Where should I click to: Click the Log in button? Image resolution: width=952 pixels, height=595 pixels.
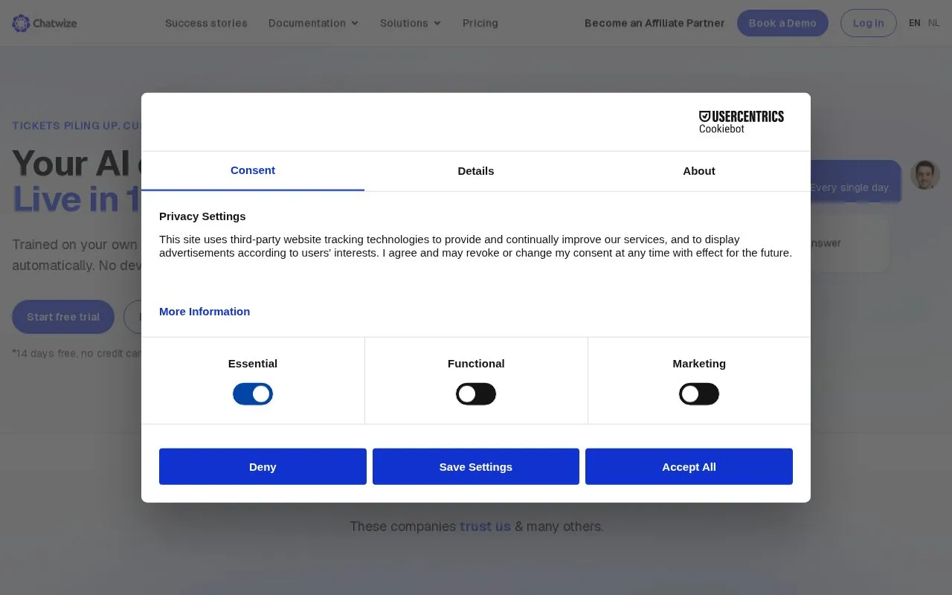[869, 23]
